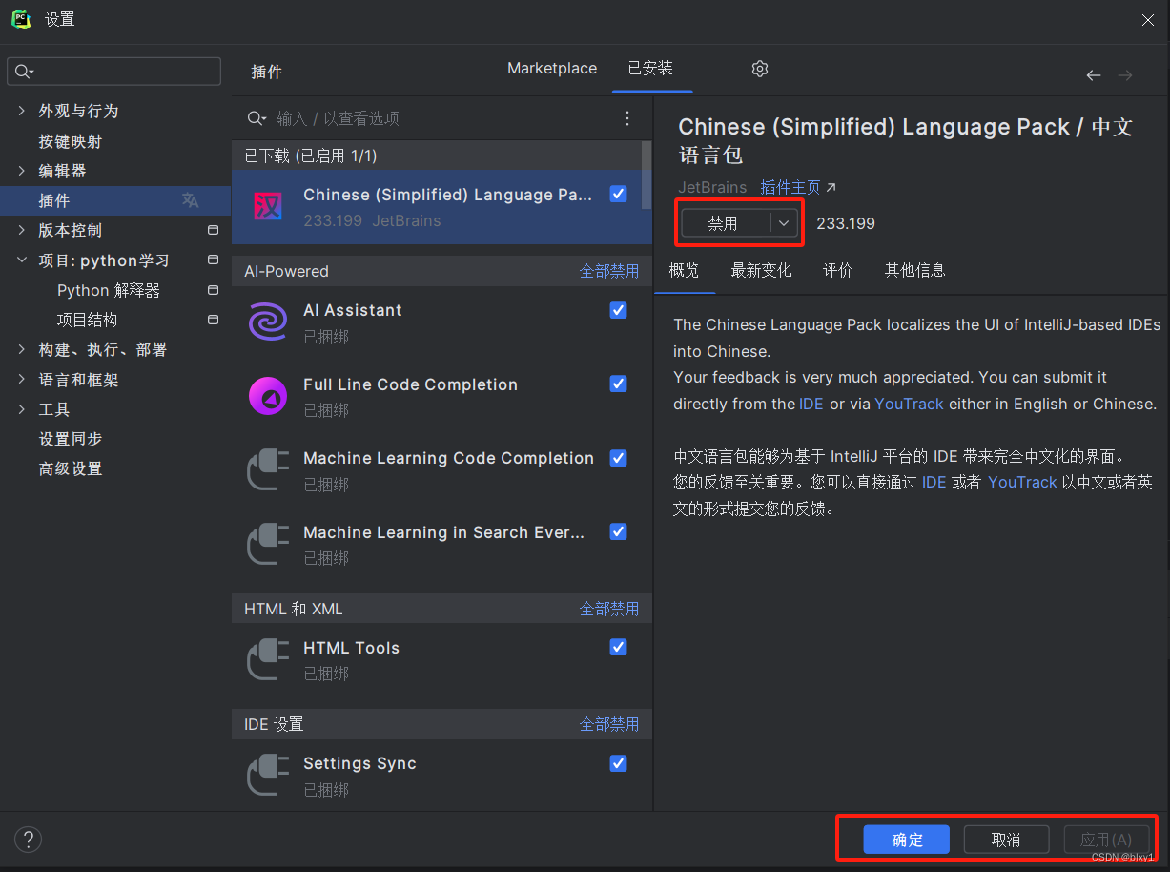Switch to the Marketplace tab
The image size is (1170, 872).
552,68
